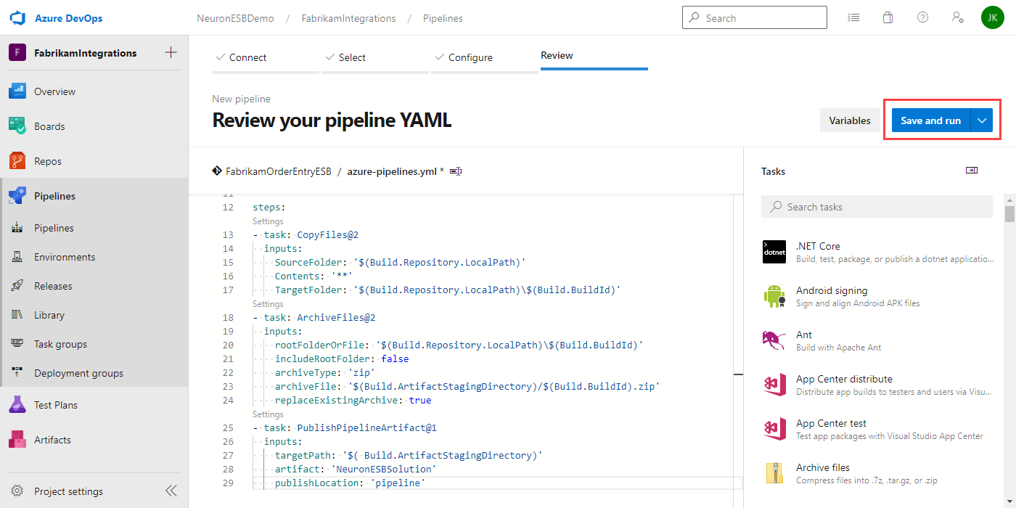
Task: Open Settings link above PublishPipelineArtifact@1 task
Action: pyautogui.click(x=268, y=414)
